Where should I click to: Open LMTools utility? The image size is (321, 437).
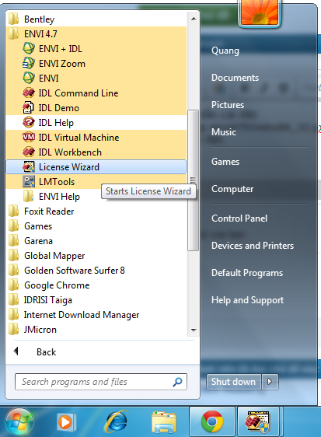pyautogui.click(x=96, y=182)
